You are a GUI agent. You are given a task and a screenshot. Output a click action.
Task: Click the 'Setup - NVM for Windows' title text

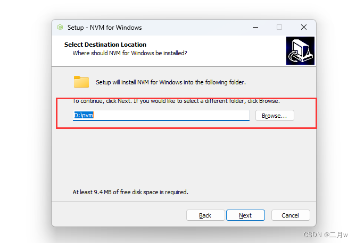(x=105, y=28)
